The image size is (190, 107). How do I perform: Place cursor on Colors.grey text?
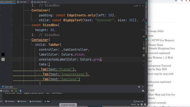(91, 59)
